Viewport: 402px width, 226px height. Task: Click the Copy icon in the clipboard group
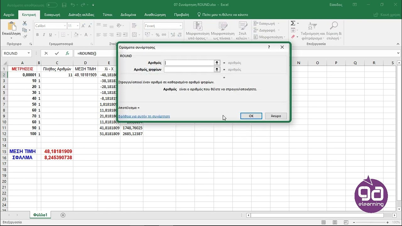click(25, 30)
